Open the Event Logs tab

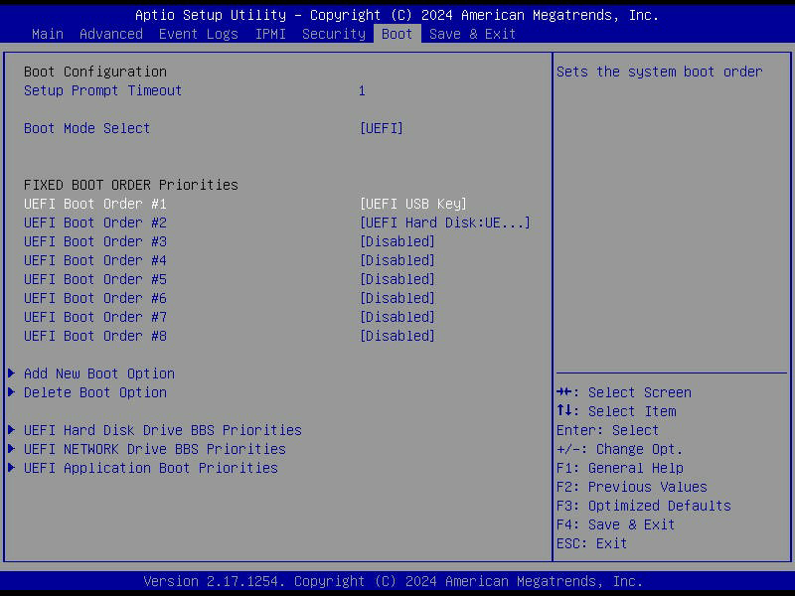coord(198,34)
